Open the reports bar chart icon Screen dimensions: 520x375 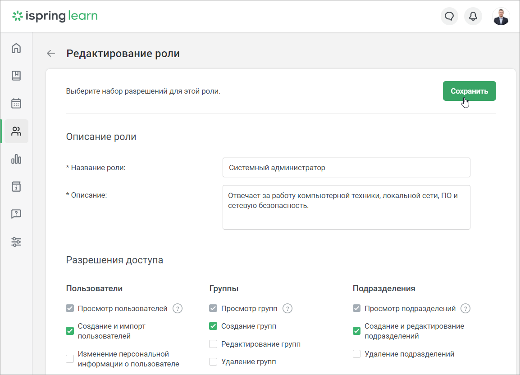pos(16,159)
